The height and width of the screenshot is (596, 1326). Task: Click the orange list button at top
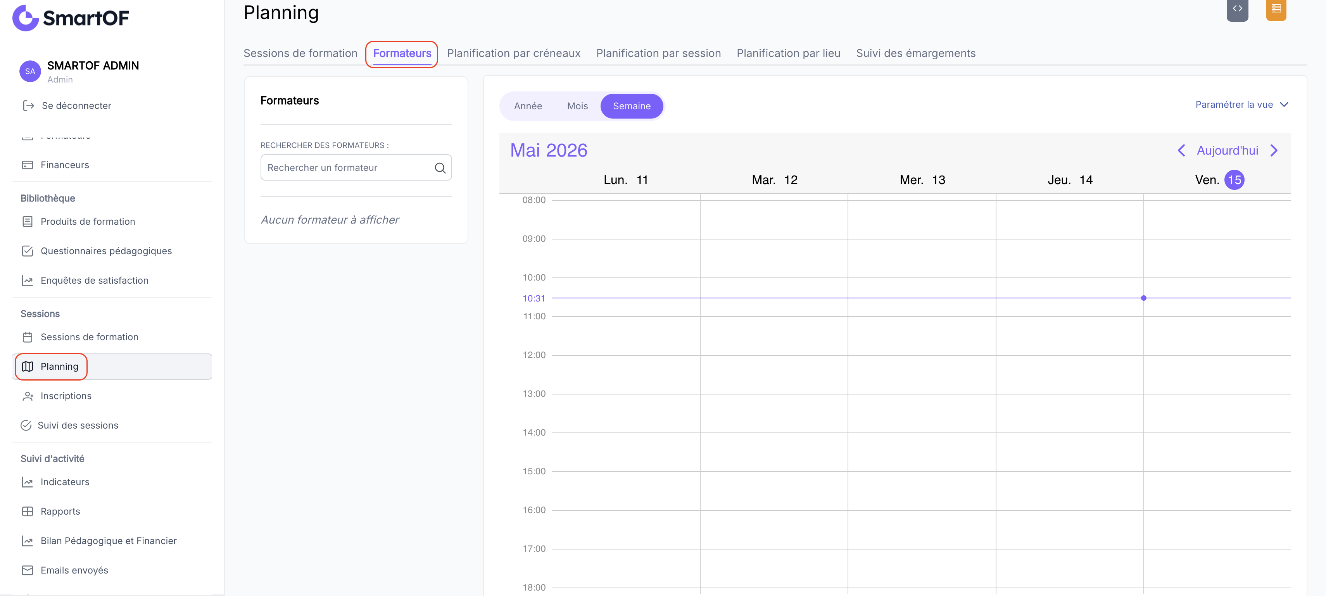pyautogui.click(x=1276, y=9)
